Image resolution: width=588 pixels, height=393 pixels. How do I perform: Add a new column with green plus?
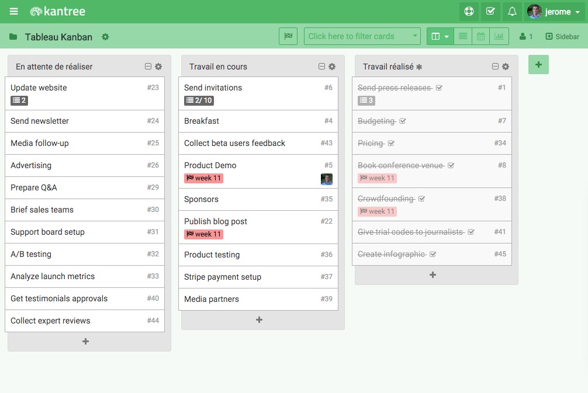click(538, 64)
